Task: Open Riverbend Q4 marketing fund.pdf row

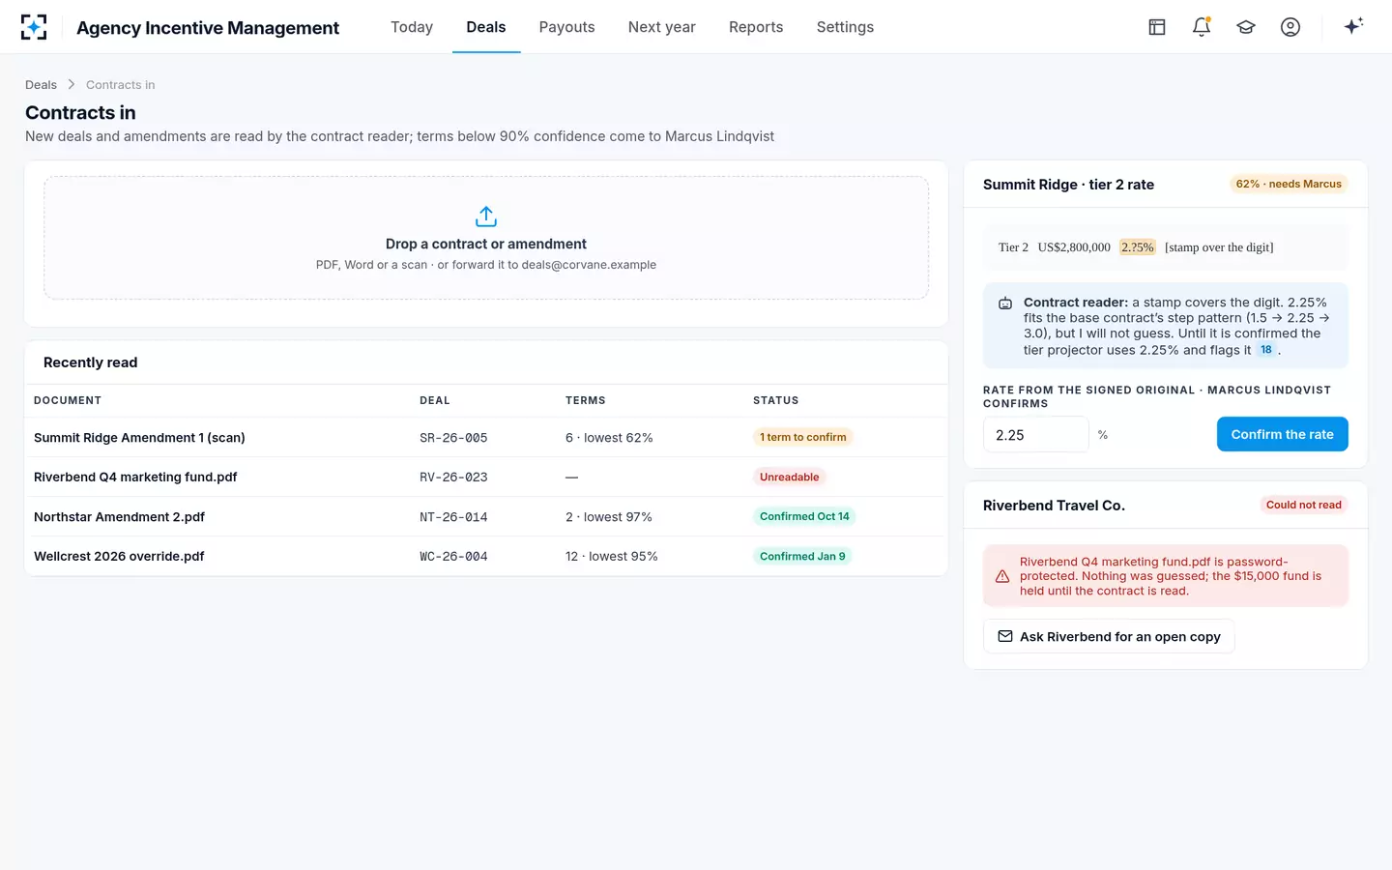Action: (x=486, y=478)
